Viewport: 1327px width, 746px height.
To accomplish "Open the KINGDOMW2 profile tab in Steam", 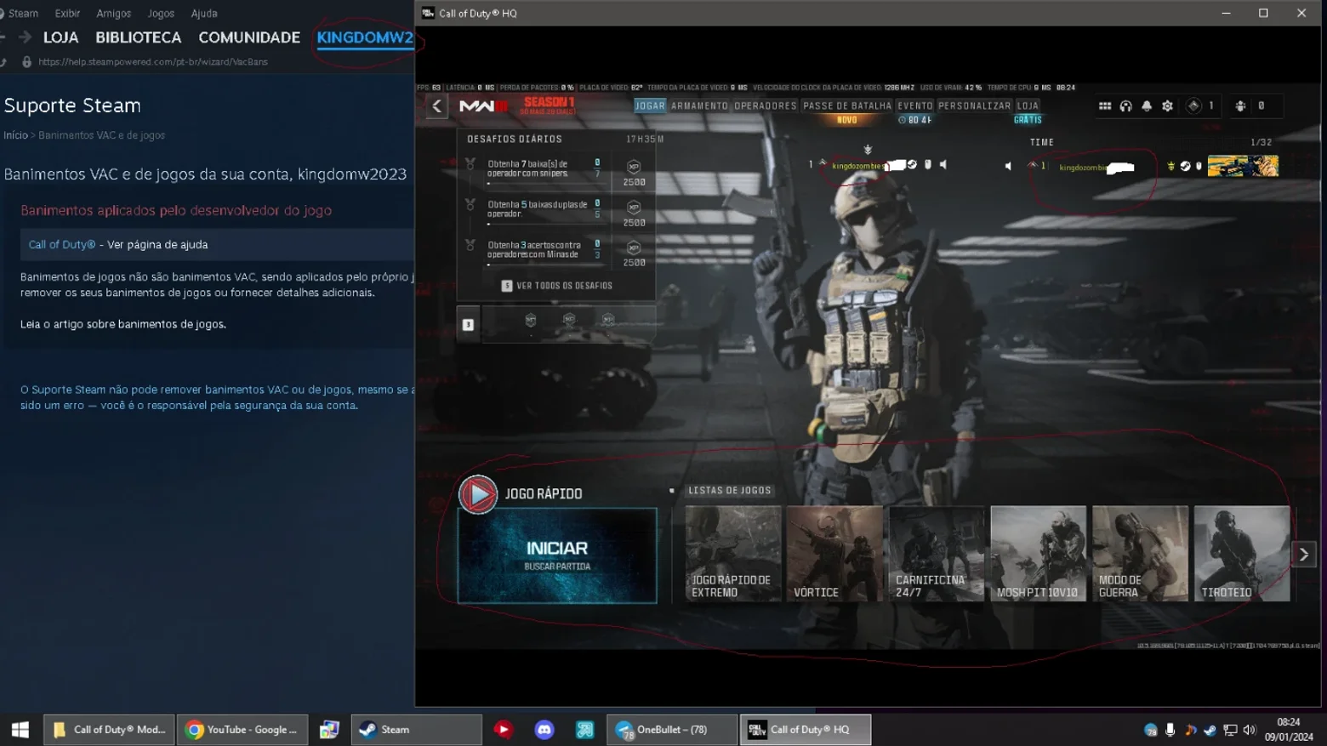I will [x=365, y=37].
